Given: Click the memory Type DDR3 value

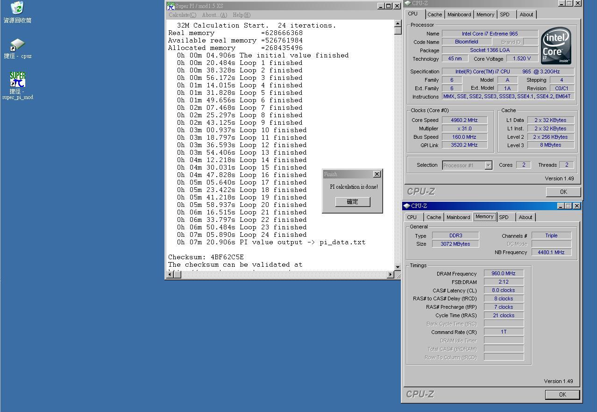Looking at the screenshot, I should (455, 236).
